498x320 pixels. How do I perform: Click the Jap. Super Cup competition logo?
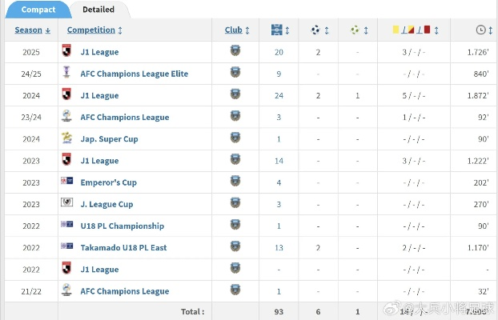66,138
